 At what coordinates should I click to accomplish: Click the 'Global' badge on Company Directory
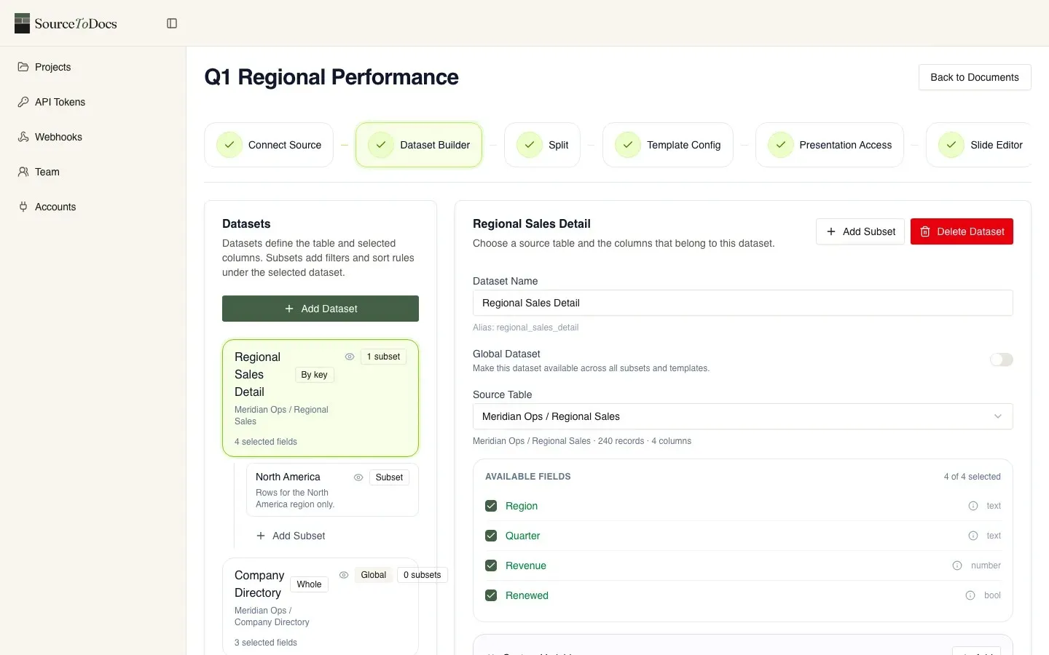tap(374, 575)
